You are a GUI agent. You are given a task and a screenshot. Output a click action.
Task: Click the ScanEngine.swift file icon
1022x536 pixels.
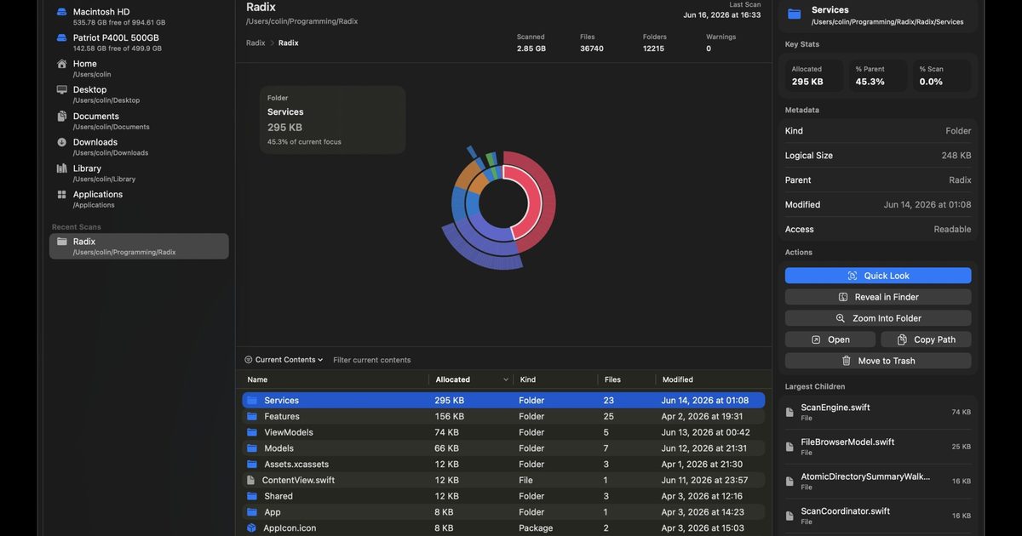point(789,412)
